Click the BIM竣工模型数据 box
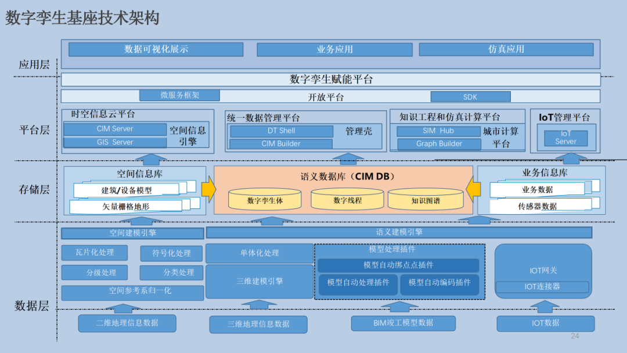Viewport: 627px width, 353px height. 403,323
